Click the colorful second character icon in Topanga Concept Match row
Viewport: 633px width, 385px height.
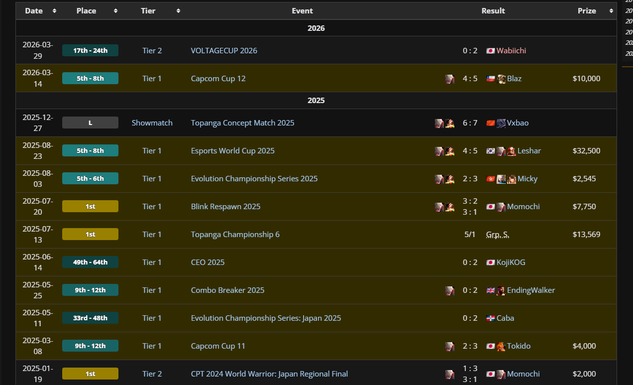[450, 123]
